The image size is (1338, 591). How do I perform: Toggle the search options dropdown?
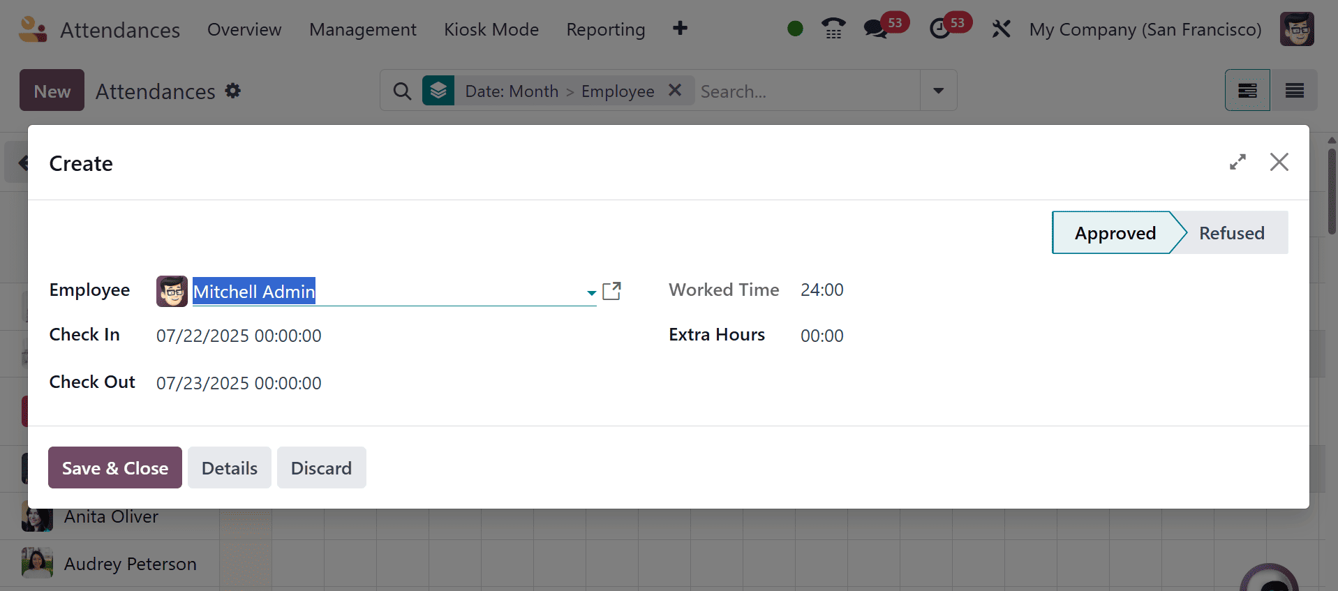(939, 90)
